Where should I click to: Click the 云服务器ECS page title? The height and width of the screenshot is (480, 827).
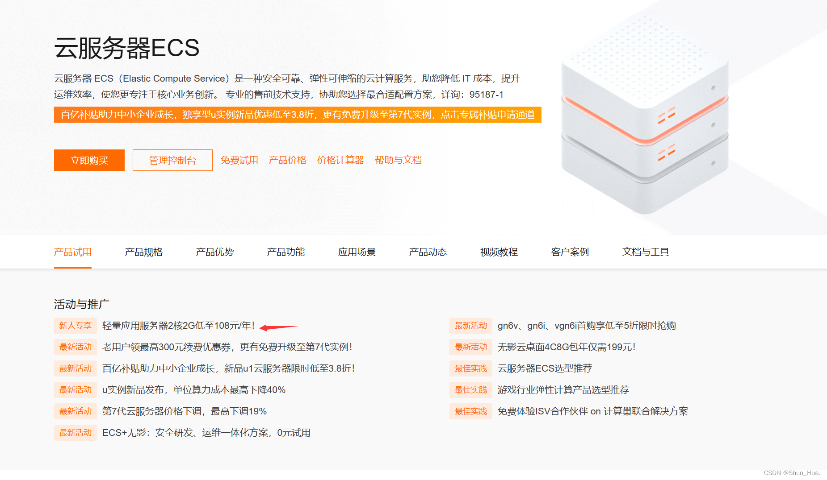click(x=127, y=48)
